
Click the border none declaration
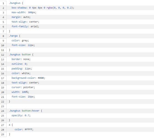coord(21,59)
